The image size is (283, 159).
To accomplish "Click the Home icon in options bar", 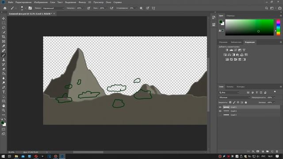I will (x=5, y=8).
